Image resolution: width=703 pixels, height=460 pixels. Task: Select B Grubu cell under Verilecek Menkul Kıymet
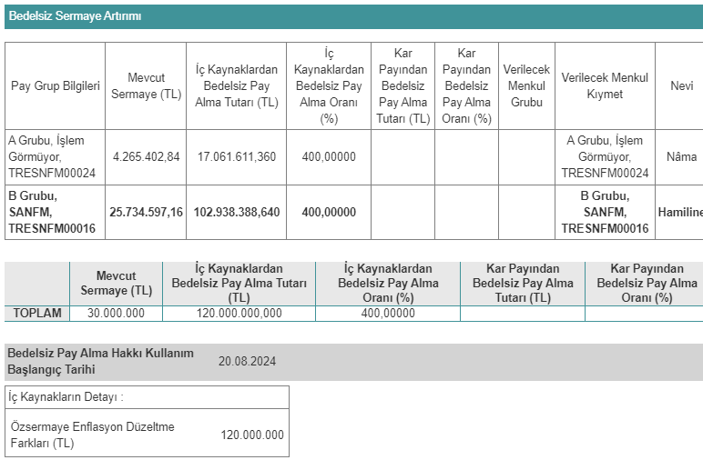[606, 212]
